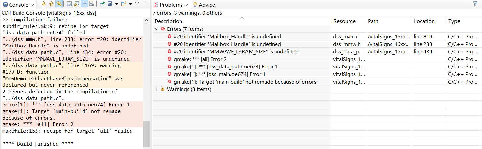
Task: Copy the build log to file
Action: pyautogui.click(x=69, y=4)
